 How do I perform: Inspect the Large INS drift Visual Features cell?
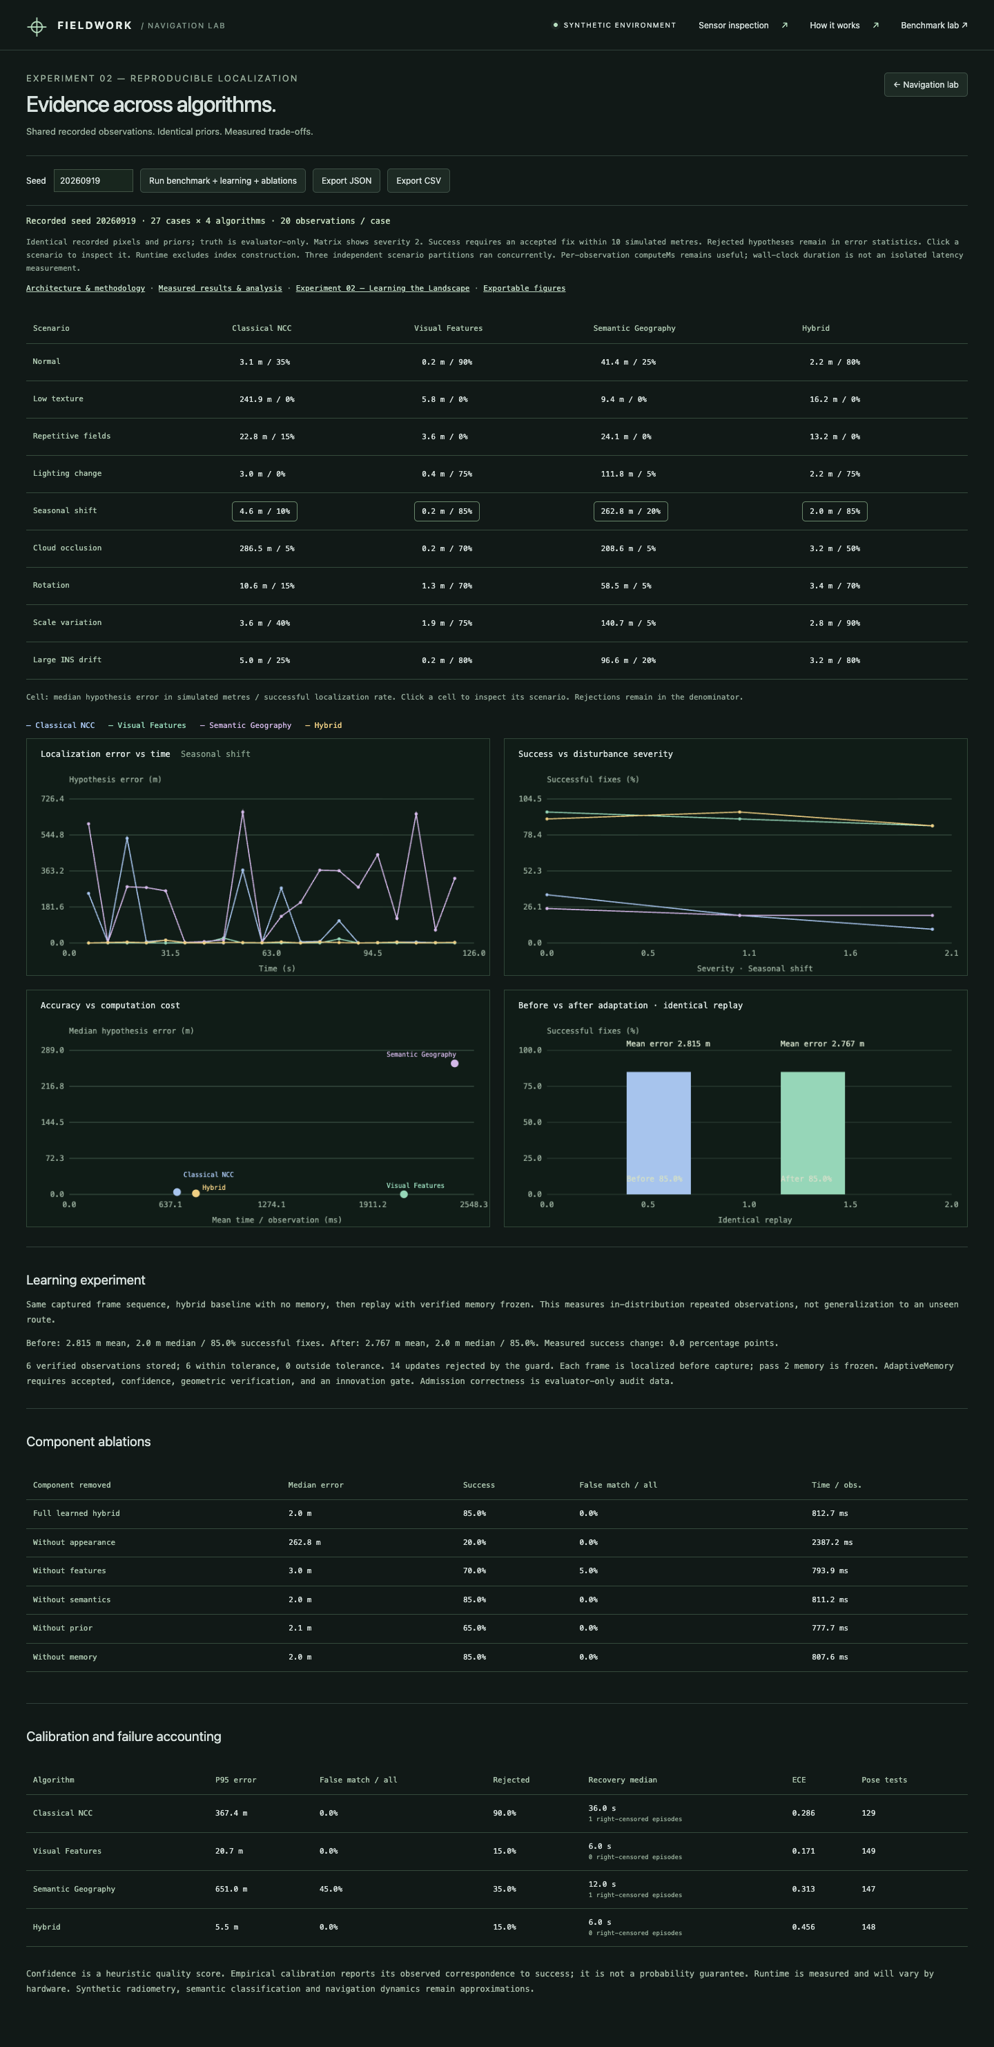pyautogui.click(x=447, y=661)
